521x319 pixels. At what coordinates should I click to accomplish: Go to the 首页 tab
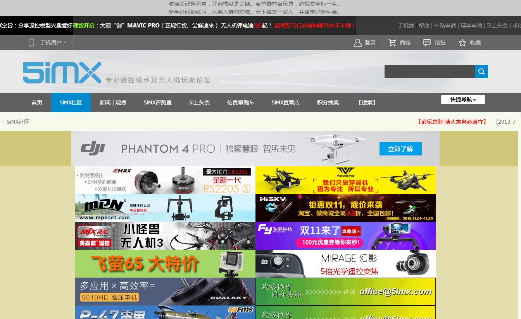(x=37, y=102)
